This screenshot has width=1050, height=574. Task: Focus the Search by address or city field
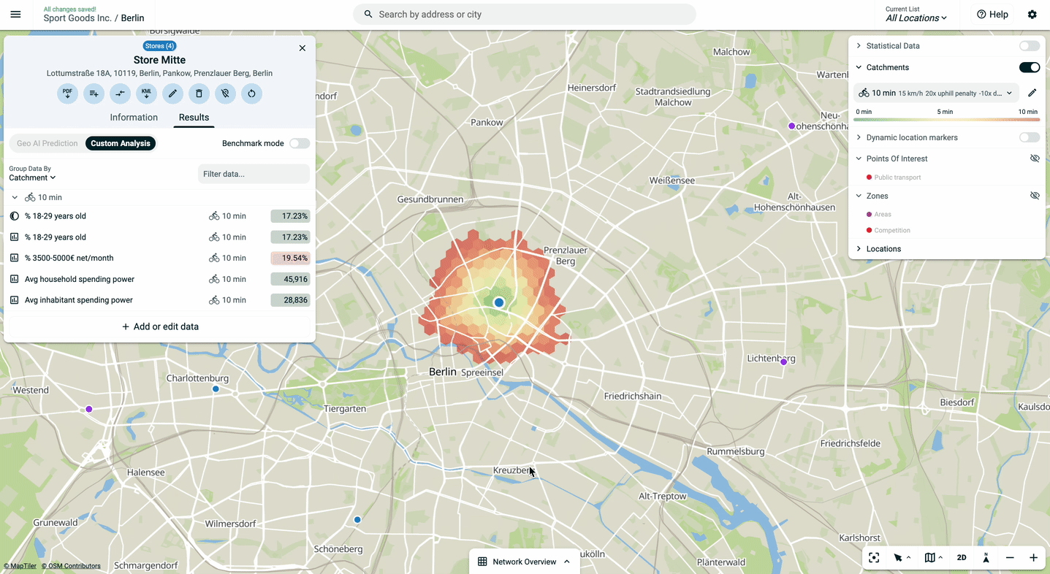click(525, 15)
